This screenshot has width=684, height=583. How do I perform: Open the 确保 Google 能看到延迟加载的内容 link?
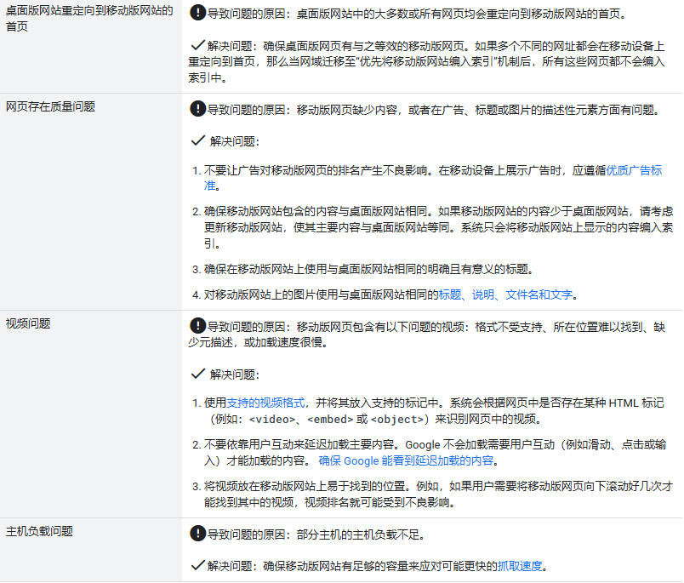(406, 460)
